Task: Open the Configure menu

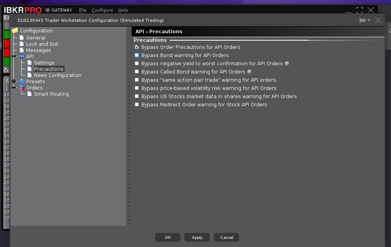Action: pyautogui.click(x=102, y=10)
